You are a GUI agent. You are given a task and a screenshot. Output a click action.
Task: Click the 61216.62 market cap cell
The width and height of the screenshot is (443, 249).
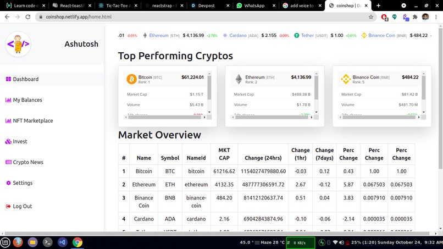(x=224, y=171)
